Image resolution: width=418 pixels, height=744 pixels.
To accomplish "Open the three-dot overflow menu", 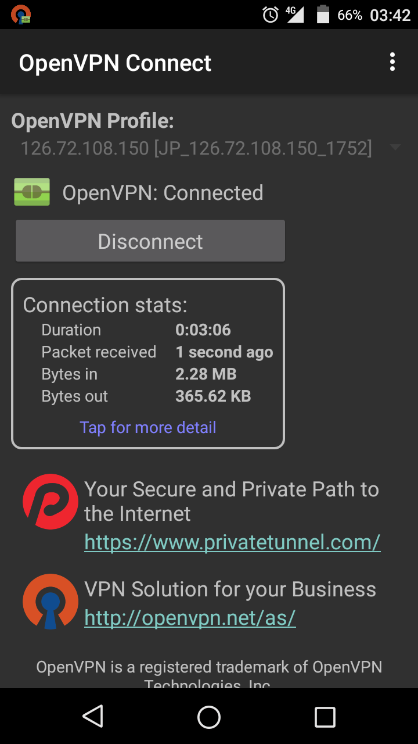I will [392, 62].
